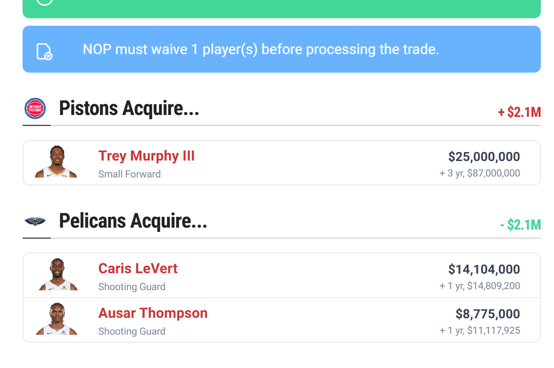
Task: Open Ausar Thompson's headshot photo
Action: point(56,320)
